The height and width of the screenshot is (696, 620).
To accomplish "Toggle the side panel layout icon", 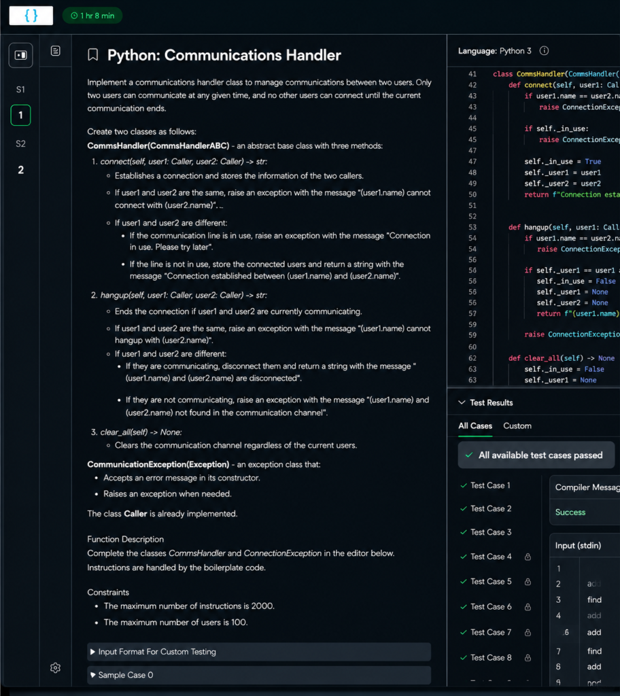I will pos(20,55).
